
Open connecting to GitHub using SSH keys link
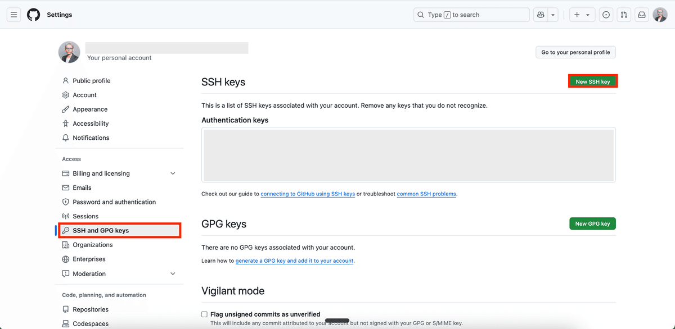pyautogui.click(x=308, y=194)
